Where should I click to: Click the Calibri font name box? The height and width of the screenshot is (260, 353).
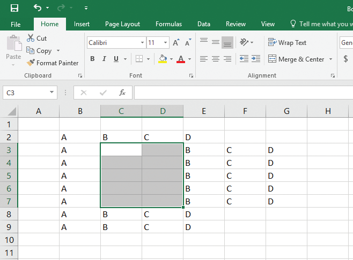[114, 42]
